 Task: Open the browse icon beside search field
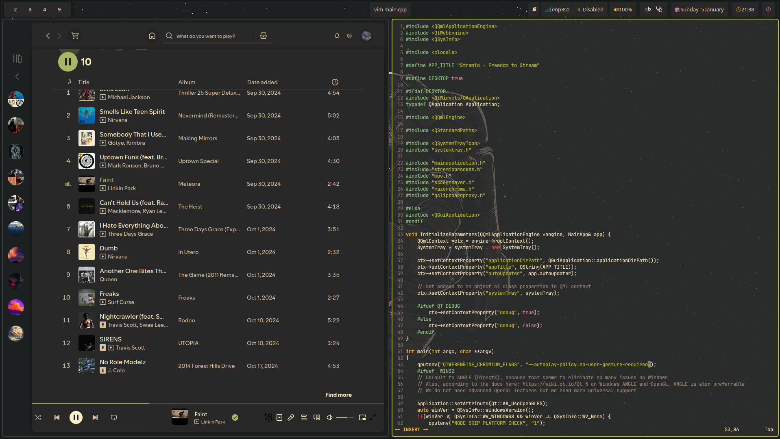click(x=264, y=36)
